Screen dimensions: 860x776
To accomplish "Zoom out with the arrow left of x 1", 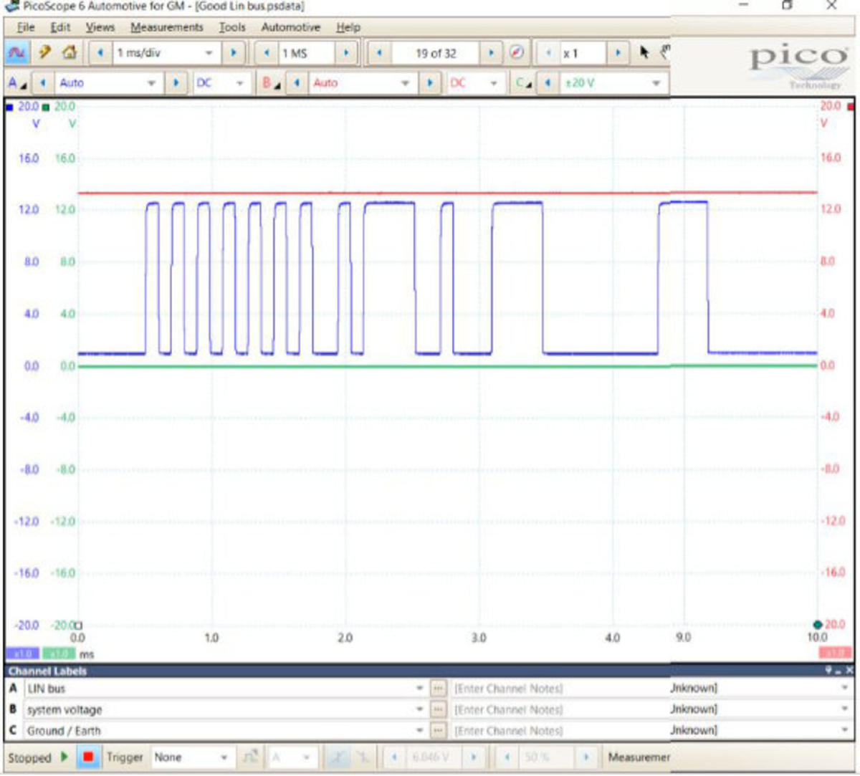I will (548, 53).
